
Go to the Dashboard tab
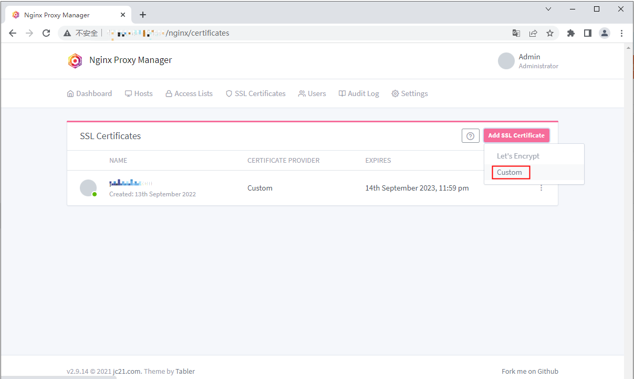(89, 93)
